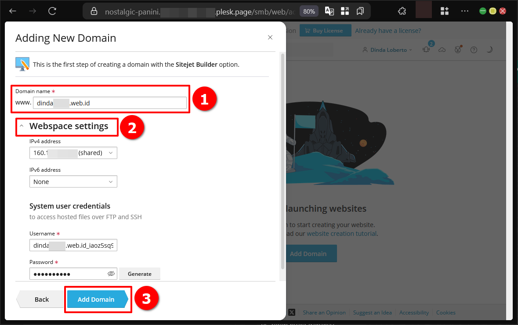
Task: Toggle dark mode moon icon
Action: pos(489,50)
